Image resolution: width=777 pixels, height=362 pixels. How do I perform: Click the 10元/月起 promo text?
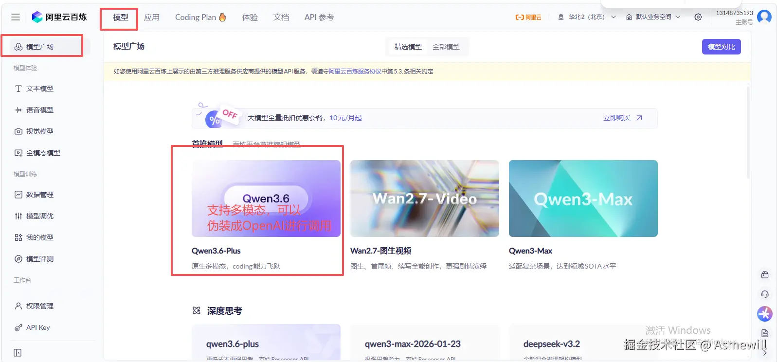pos(345,118)
